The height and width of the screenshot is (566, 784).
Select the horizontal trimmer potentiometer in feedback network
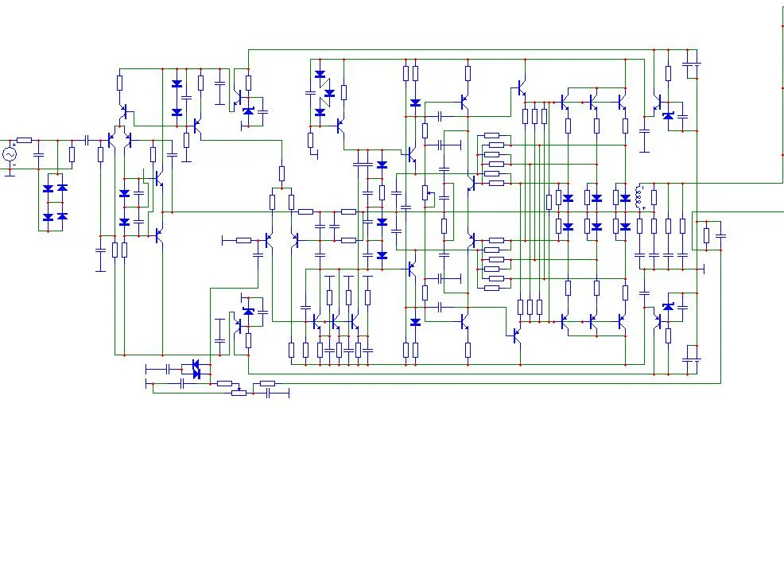(x=239, y=391)
